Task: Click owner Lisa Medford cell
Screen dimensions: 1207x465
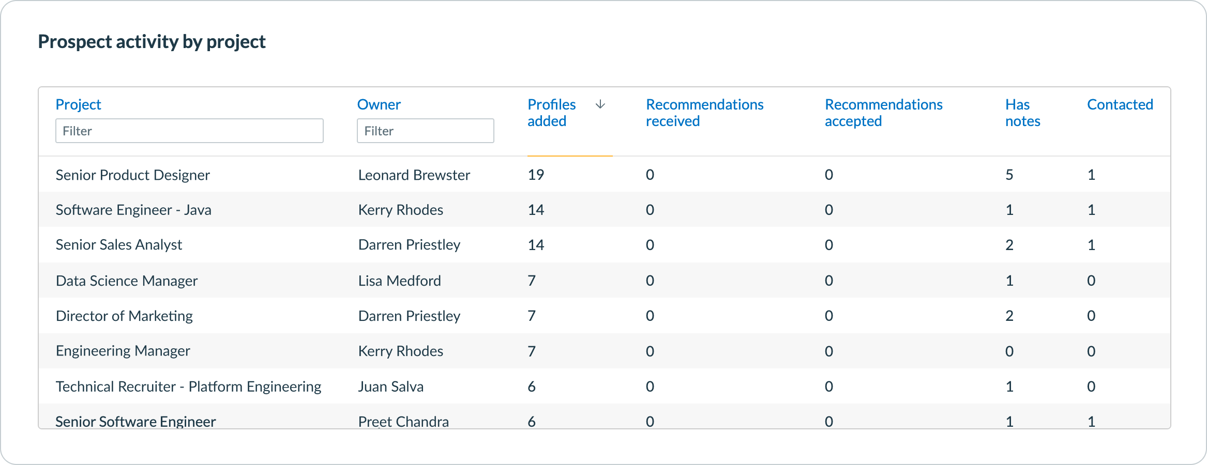Action: click(x=399, y=281)
